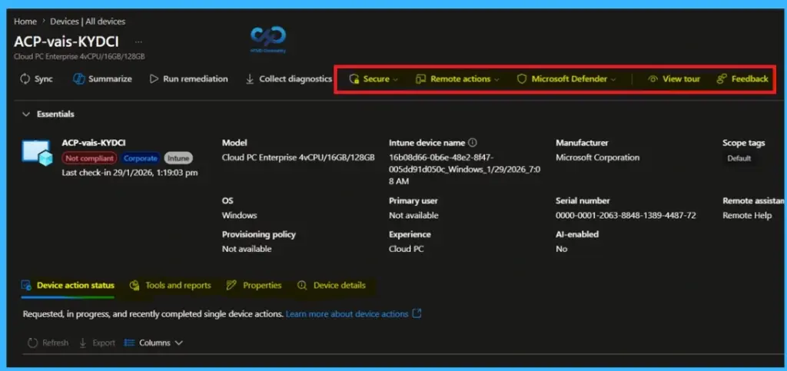Image resolution: width=787 pixels, height=371 pixels.
Task: Open Devices | All devices breadcrumb
Action: tap(88, 22)
